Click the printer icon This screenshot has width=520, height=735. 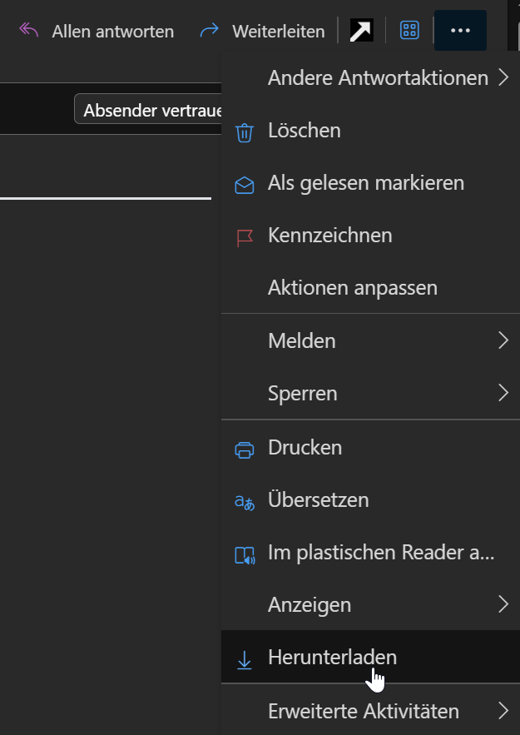coord(244,449)
